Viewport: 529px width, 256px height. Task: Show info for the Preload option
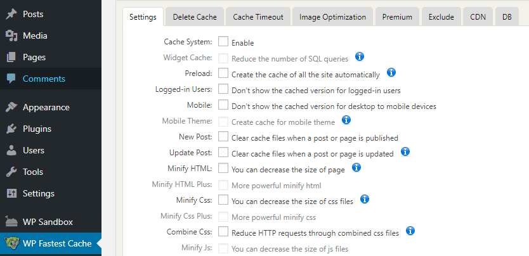pos(391,72)
